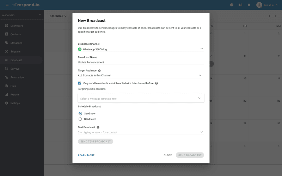
Task: Click the Test Broadcast help icon
Action: (98, 127)
